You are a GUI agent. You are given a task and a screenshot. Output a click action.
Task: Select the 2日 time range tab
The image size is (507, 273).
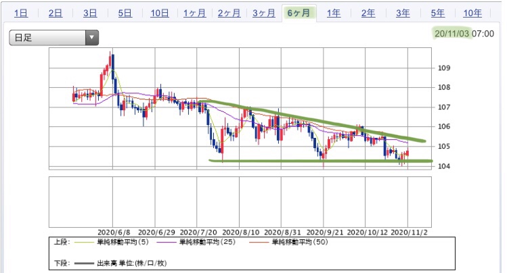coord(56,14)
